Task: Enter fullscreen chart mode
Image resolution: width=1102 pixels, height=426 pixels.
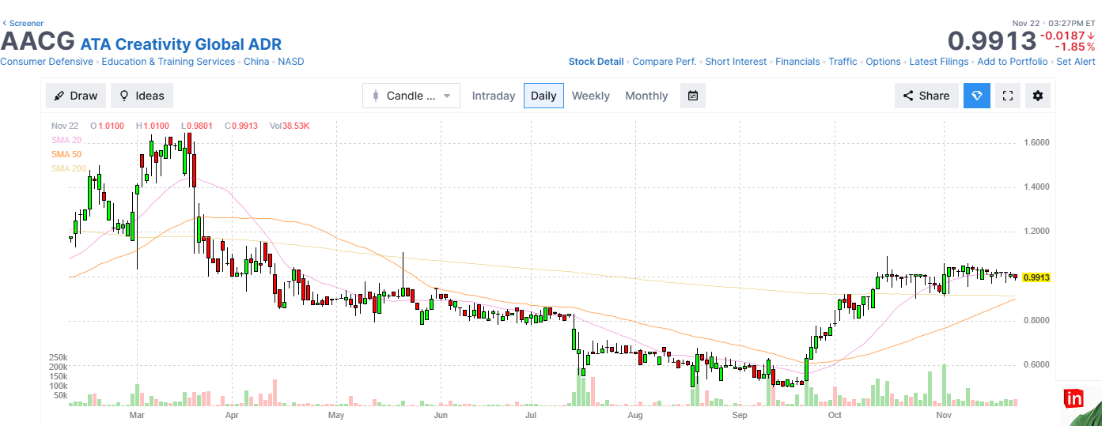Action: (1008, 96)
